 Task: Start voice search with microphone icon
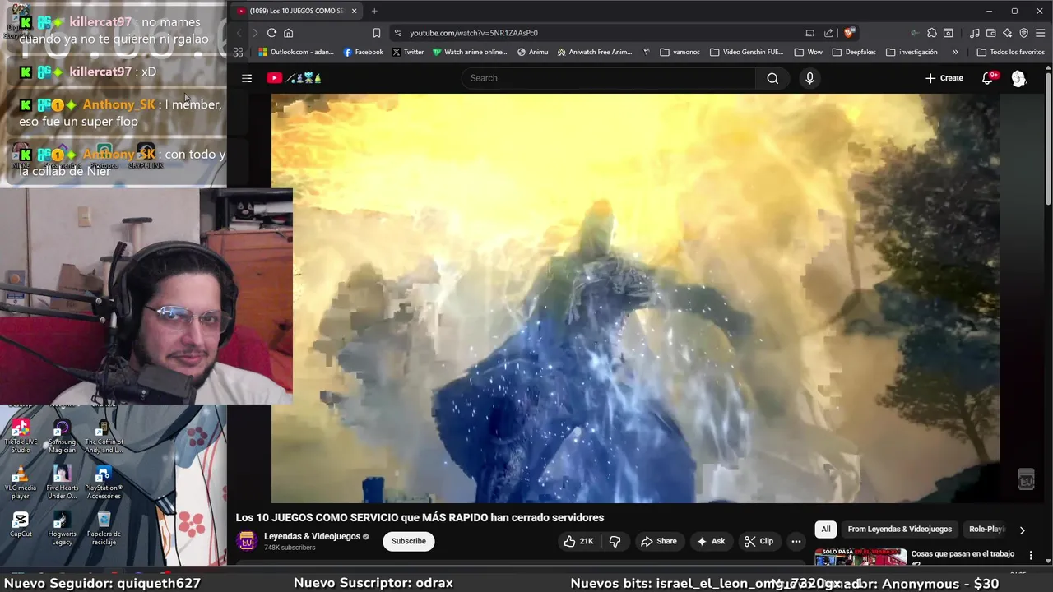(810, 78)
